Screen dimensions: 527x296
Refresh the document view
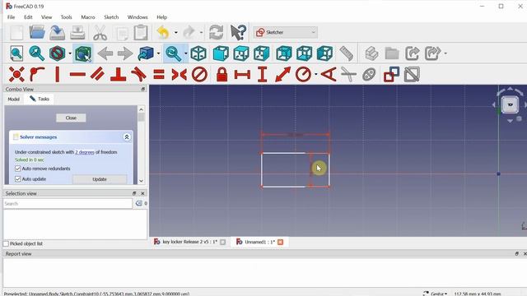click(216, 33)
